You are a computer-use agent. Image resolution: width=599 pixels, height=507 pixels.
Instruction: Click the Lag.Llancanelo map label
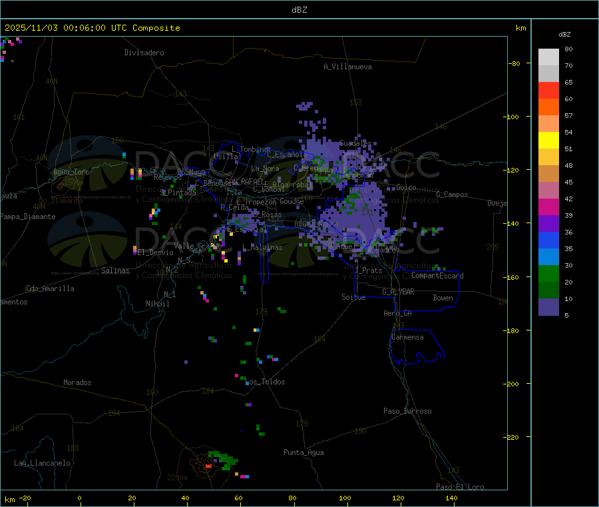(42, 463)
